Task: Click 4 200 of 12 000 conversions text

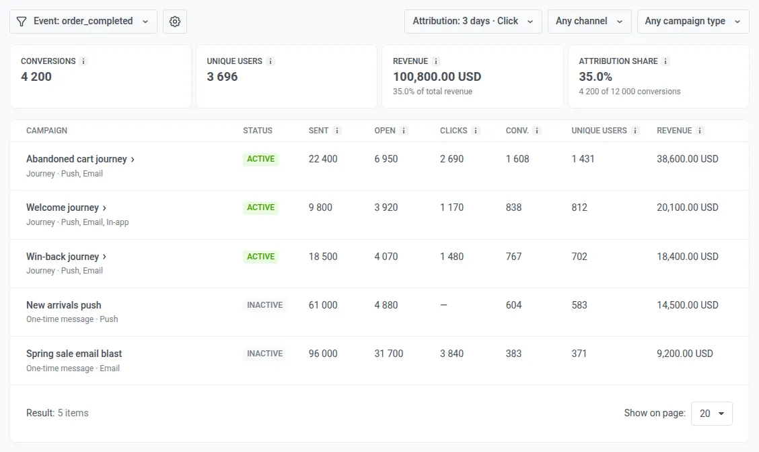Action: [x=630, y=91]
